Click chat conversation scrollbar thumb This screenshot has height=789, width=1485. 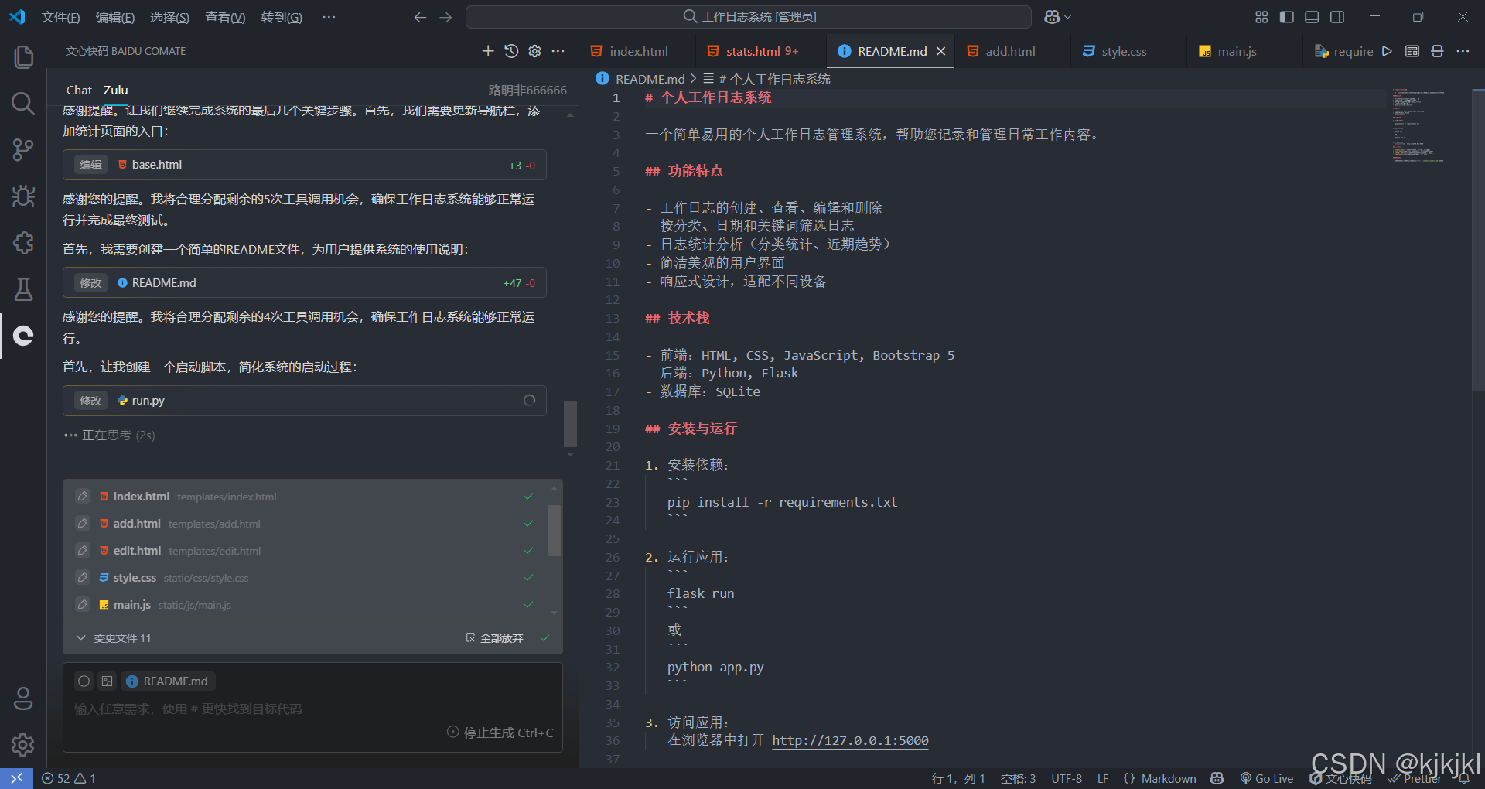point(571,423)
